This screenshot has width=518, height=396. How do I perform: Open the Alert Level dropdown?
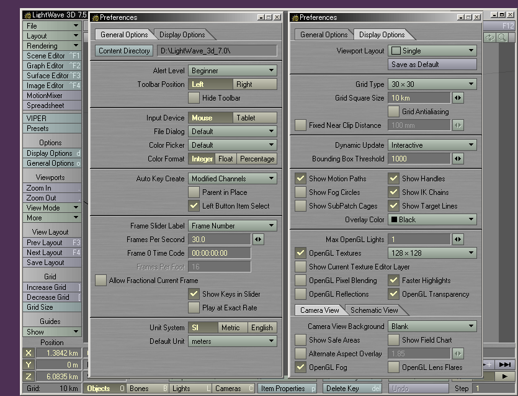[x=233, y=71]
